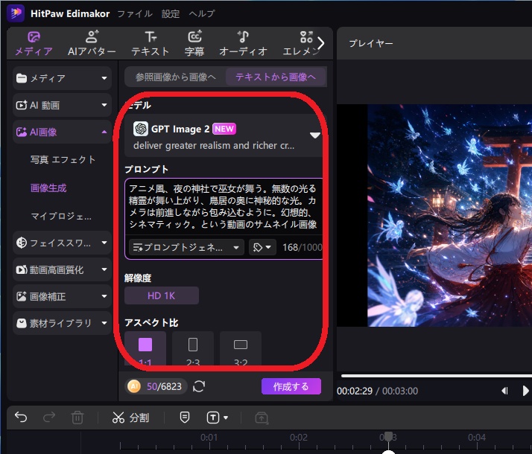The height and width of the screenshot is (454, 532).
Task: Select 写真 エフェクト in the sidebar
Action: point(63,159)
